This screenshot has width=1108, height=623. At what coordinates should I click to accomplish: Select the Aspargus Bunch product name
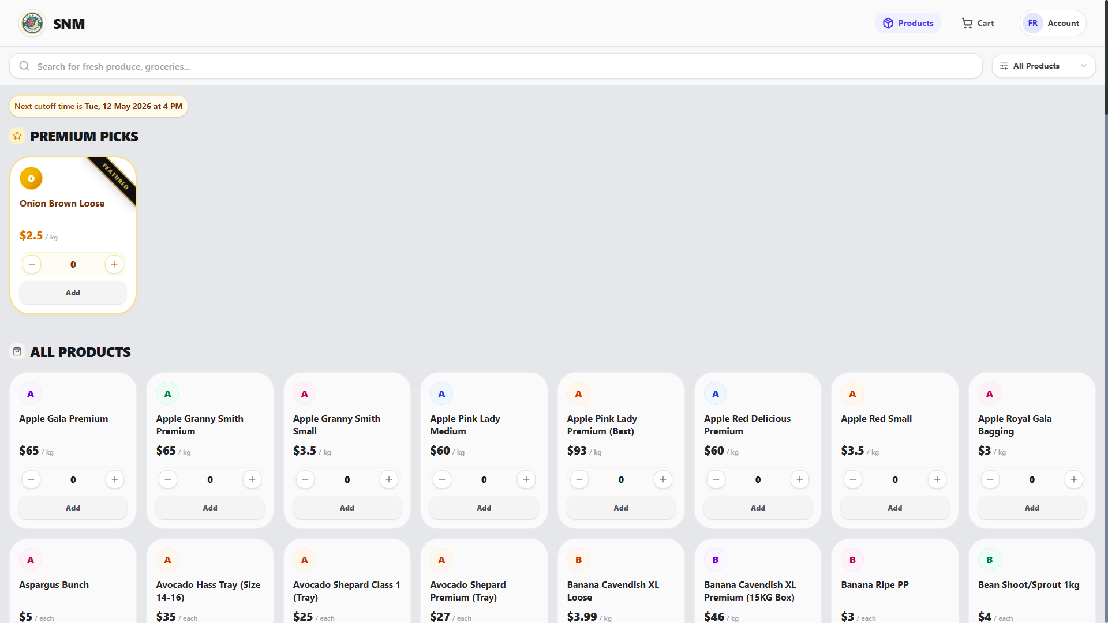point(54,584)
